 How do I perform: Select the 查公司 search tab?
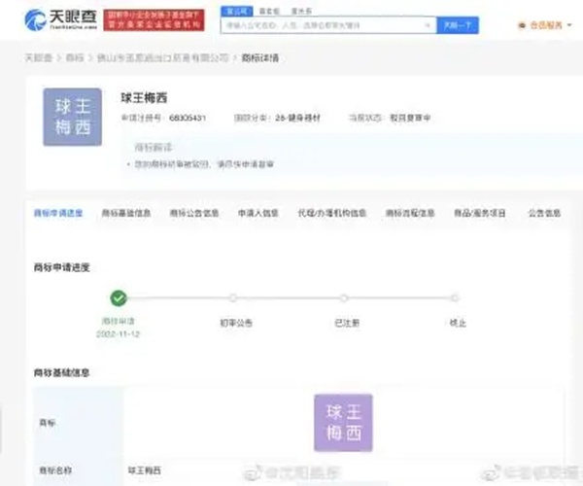234,10
